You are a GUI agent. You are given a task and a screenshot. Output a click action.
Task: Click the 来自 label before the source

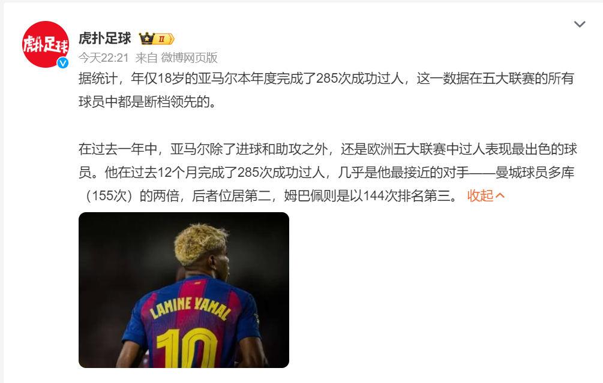tap(146, 58)
